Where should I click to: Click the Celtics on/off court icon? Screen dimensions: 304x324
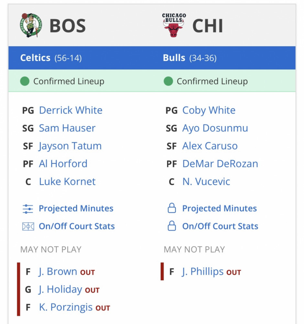28,226
